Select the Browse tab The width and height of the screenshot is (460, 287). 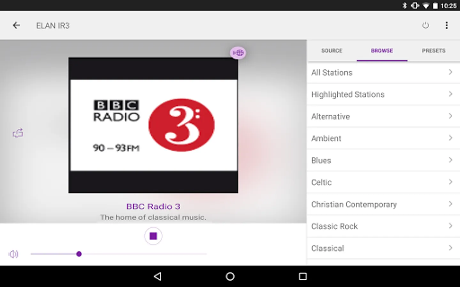coord(382,51)
